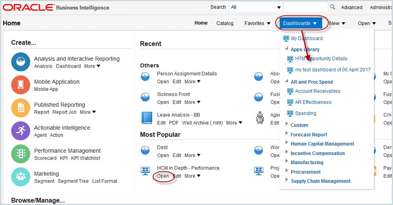Click the HTM Opportunity Details dashboard icon

pyautogui.click(x=290, y=59)
